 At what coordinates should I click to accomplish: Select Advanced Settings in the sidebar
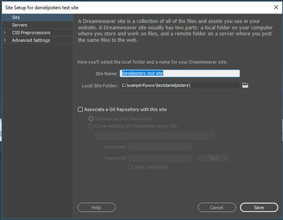pyautogui.click(x=31, y=40)
